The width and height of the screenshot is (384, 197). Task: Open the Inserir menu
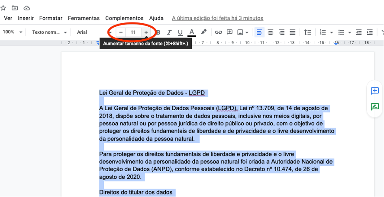[26, 18]
